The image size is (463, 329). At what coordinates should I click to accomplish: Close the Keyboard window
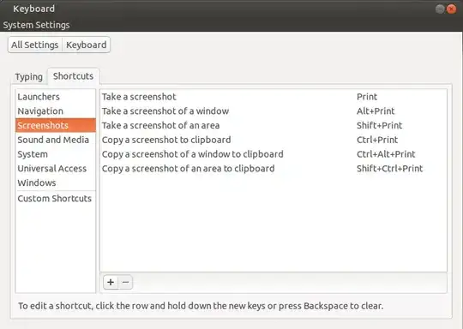[451, 9]
